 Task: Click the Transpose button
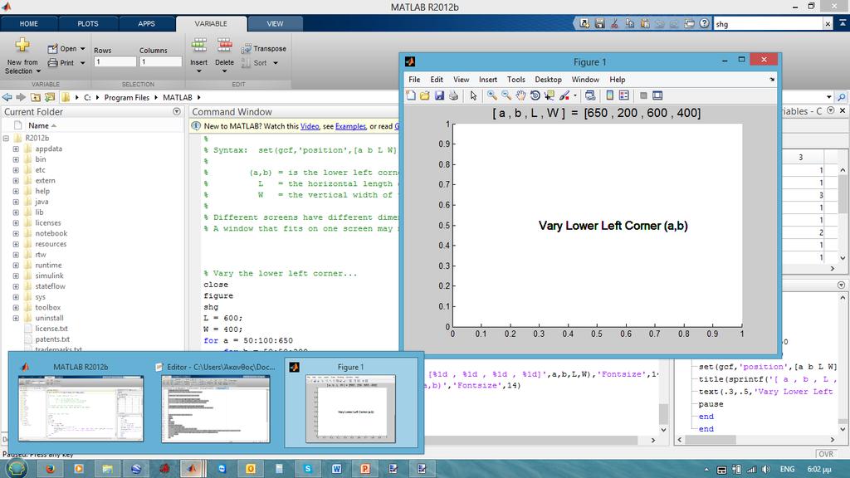pos(263,48)
